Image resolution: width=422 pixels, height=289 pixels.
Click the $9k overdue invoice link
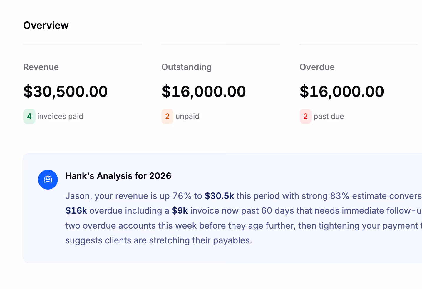[180, 211]
